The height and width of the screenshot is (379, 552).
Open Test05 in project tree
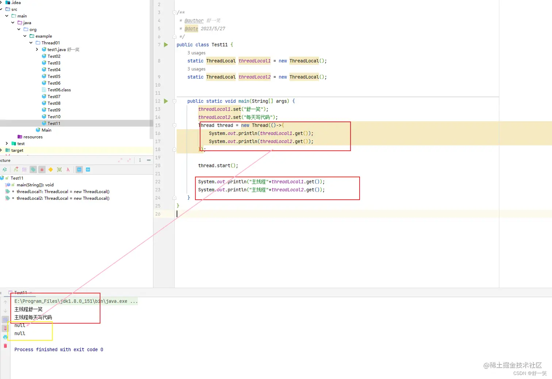coord(54,76)
